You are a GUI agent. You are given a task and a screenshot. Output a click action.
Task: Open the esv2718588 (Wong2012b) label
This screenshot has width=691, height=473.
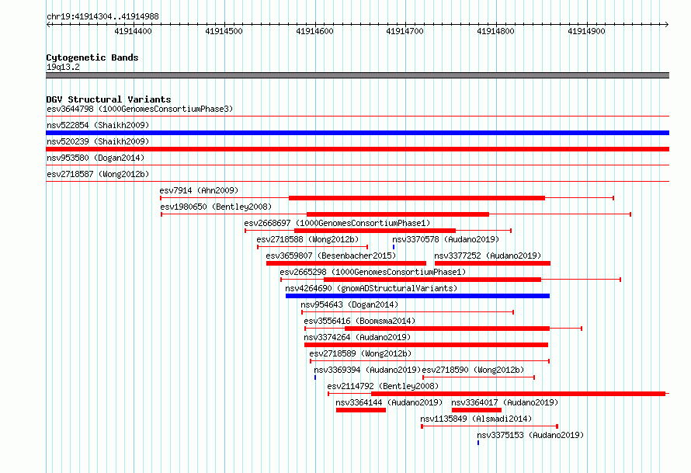(307, 239)
